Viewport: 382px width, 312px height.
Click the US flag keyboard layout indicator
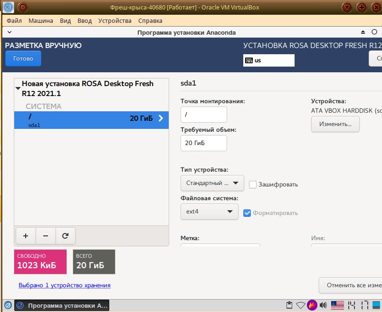point(337,305)
